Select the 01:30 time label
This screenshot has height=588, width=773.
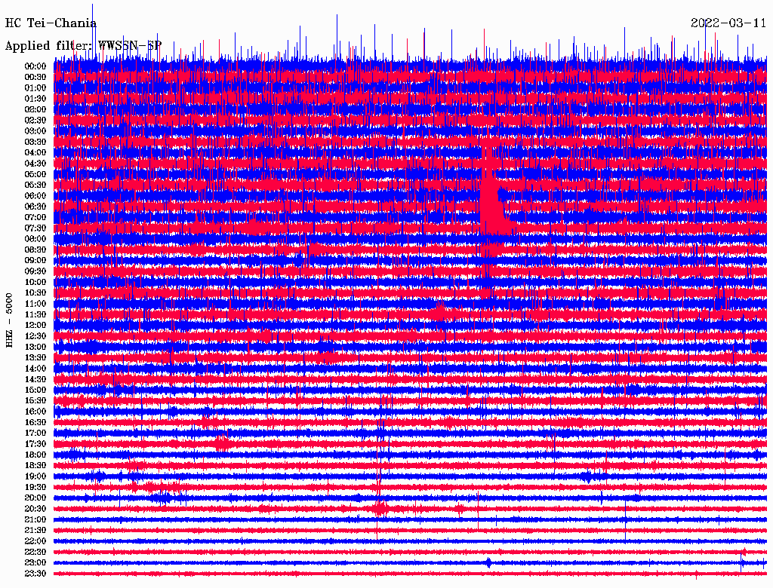click(35, 99)
